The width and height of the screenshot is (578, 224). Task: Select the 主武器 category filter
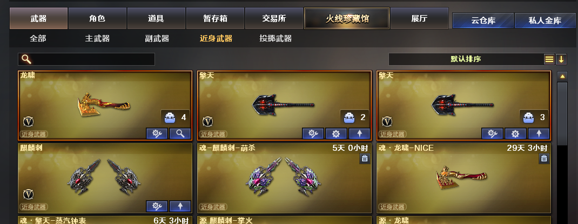point(97,39)
